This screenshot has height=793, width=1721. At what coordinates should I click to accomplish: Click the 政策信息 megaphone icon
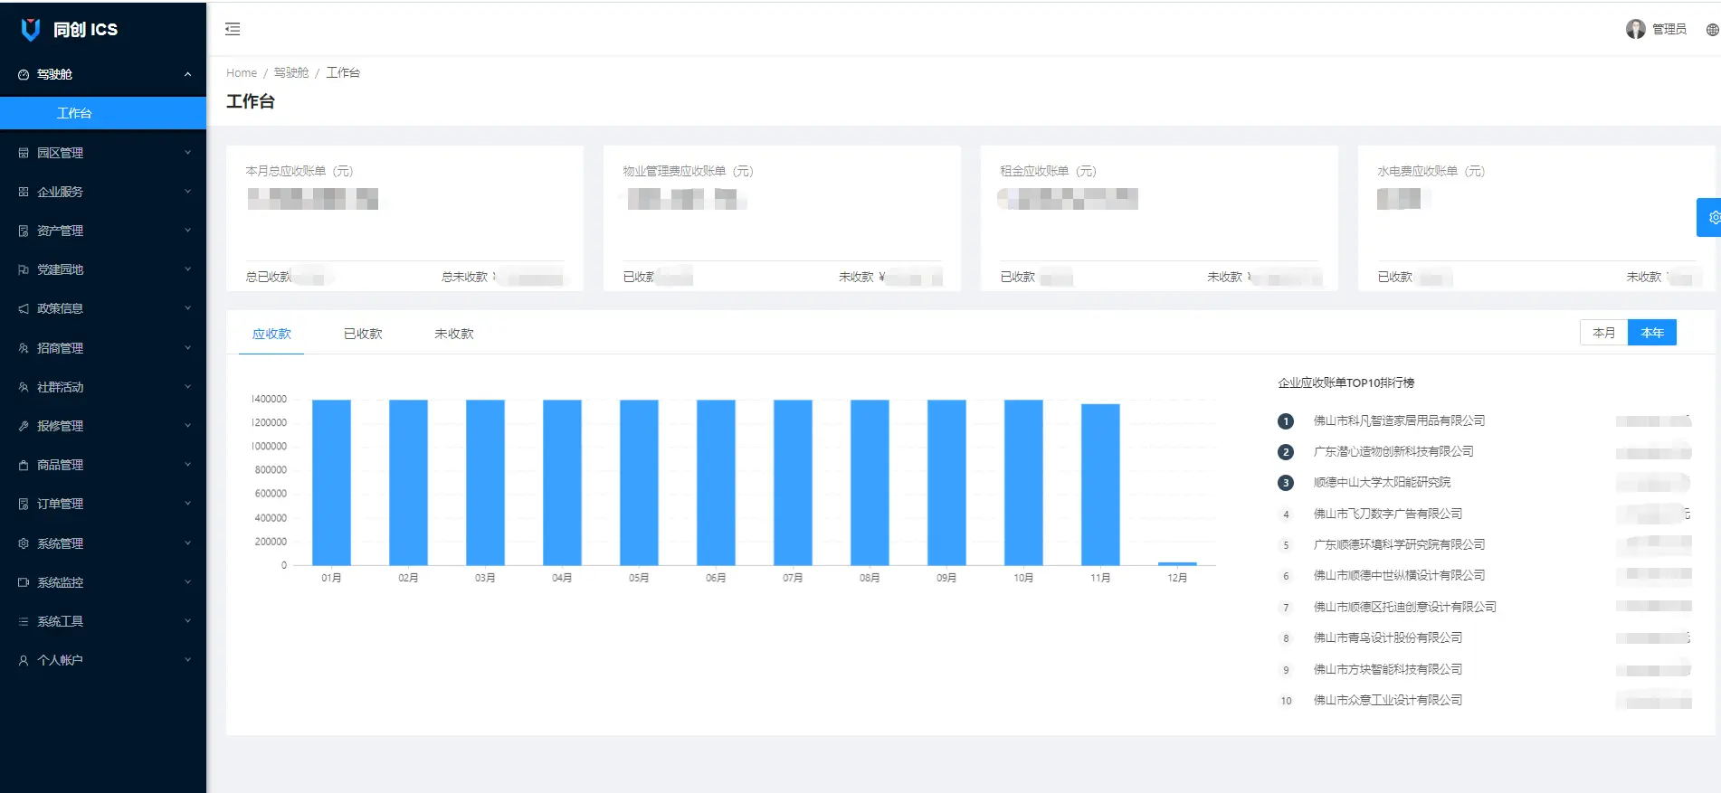(x=24, y=308)
